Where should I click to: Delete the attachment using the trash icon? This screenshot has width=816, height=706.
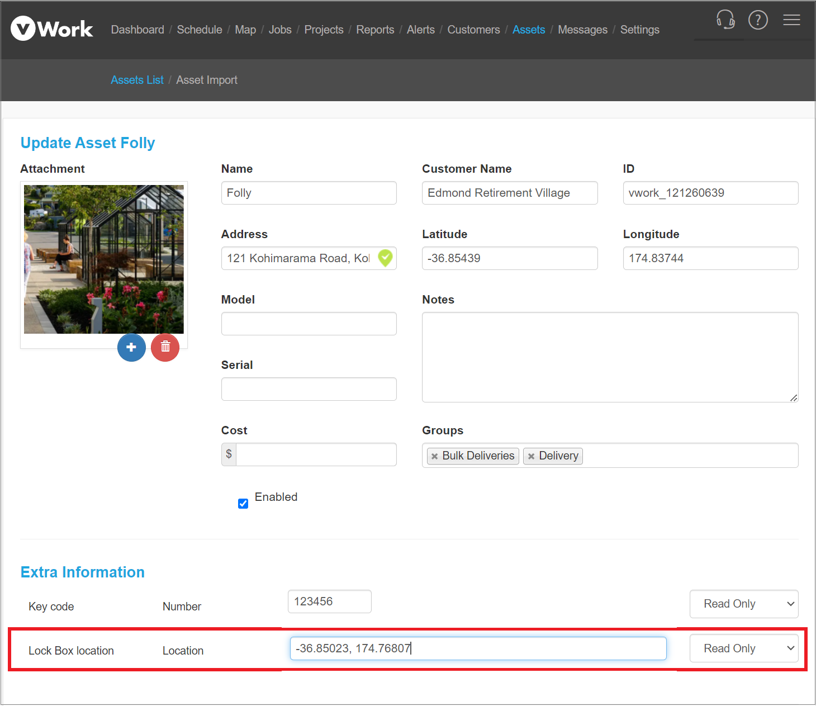point(165,347)
